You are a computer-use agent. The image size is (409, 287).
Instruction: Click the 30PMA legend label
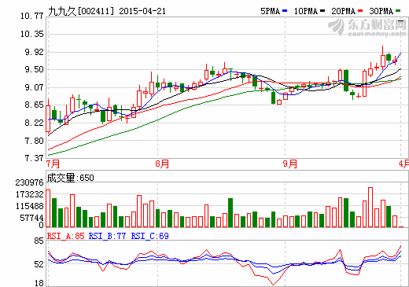coord(381,11)
